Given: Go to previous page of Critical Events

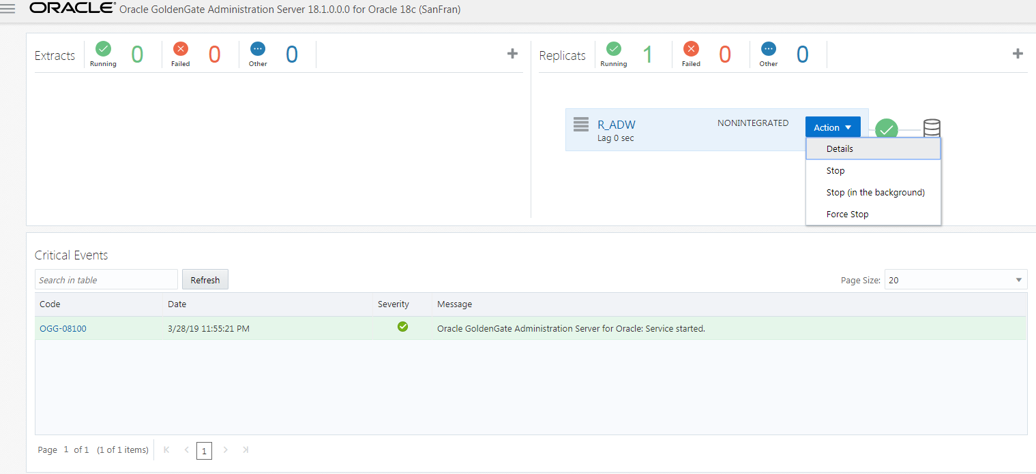Looking at the screenshot, I should (x=186, y=449).
